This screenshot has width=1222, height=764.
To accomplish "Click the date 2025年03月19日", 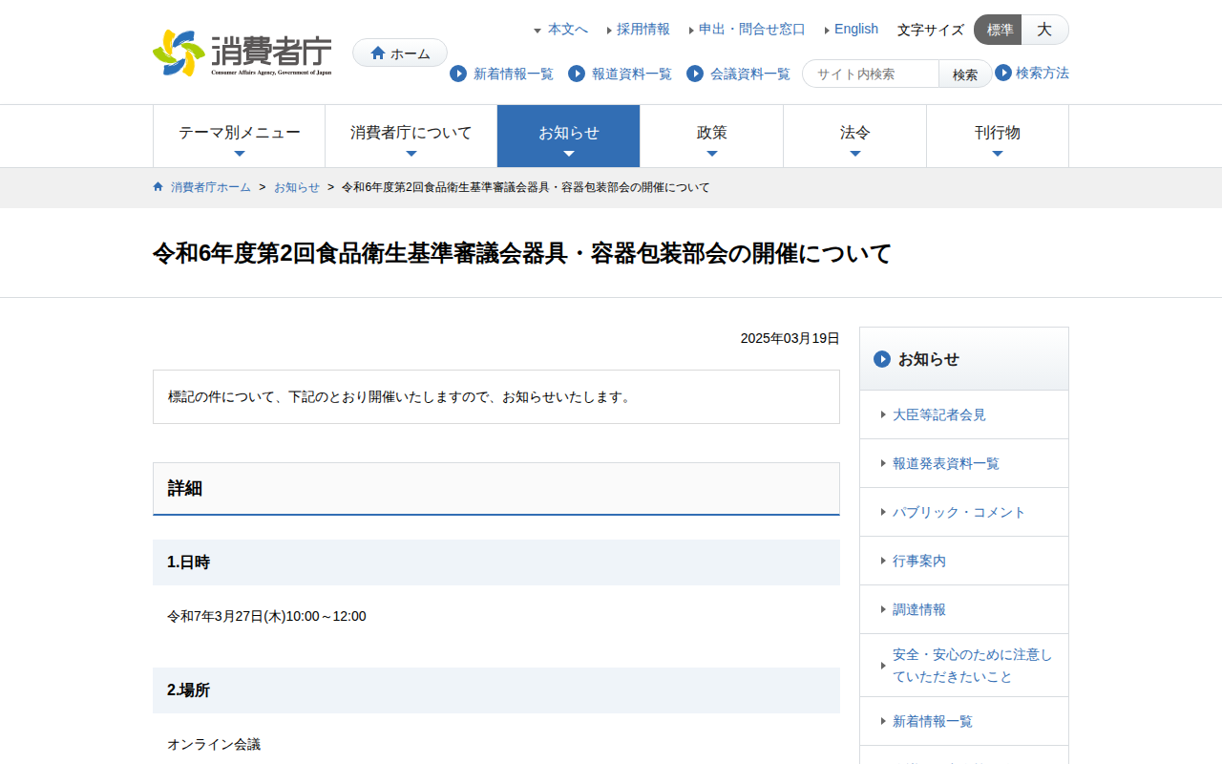I will (790, 338).
